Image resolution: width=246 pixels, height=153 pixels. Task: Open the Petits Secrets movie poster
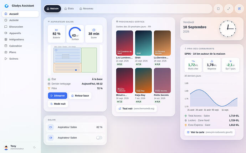[x=162, y=81]
